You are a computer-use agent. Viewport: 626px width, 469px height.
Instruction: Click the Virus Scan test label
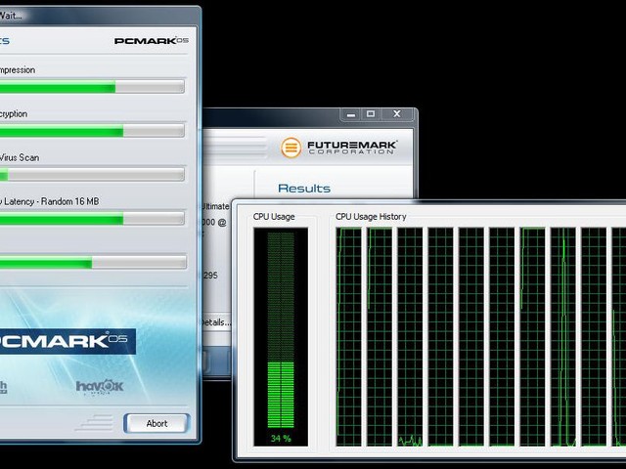click(x=20, y=157)
